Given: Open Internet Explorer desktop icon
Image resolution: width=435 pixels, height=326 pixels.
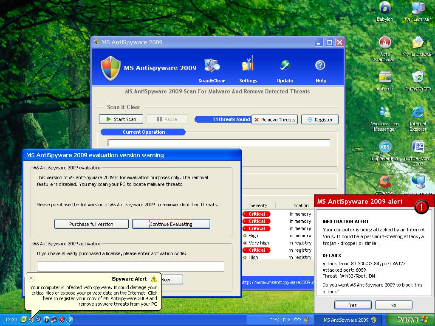Looking at the screenshot, I should (418, 119).
